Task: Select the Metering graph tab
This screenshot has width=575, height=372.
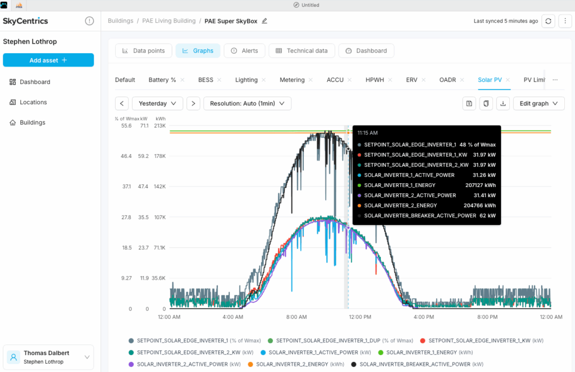Action: (x=292, y=80)
